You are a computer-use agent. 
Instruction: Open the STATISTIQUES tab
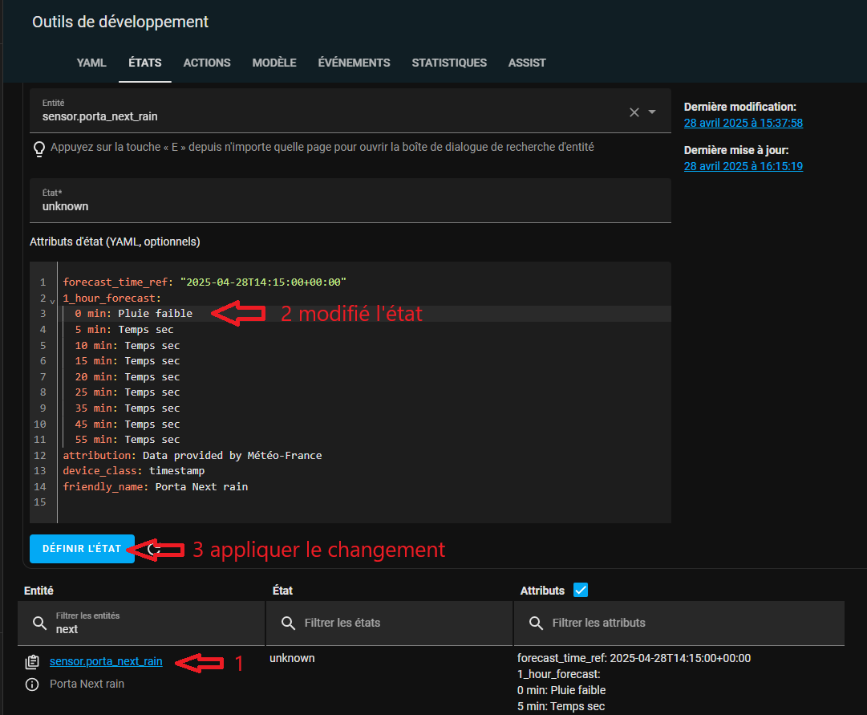click(x=449, y=63)
